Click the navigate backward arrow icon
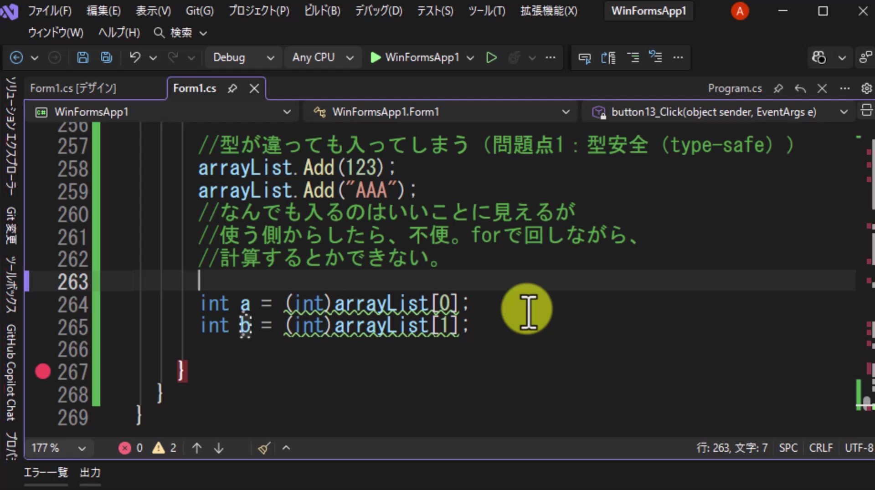 (x=16, y=57)
